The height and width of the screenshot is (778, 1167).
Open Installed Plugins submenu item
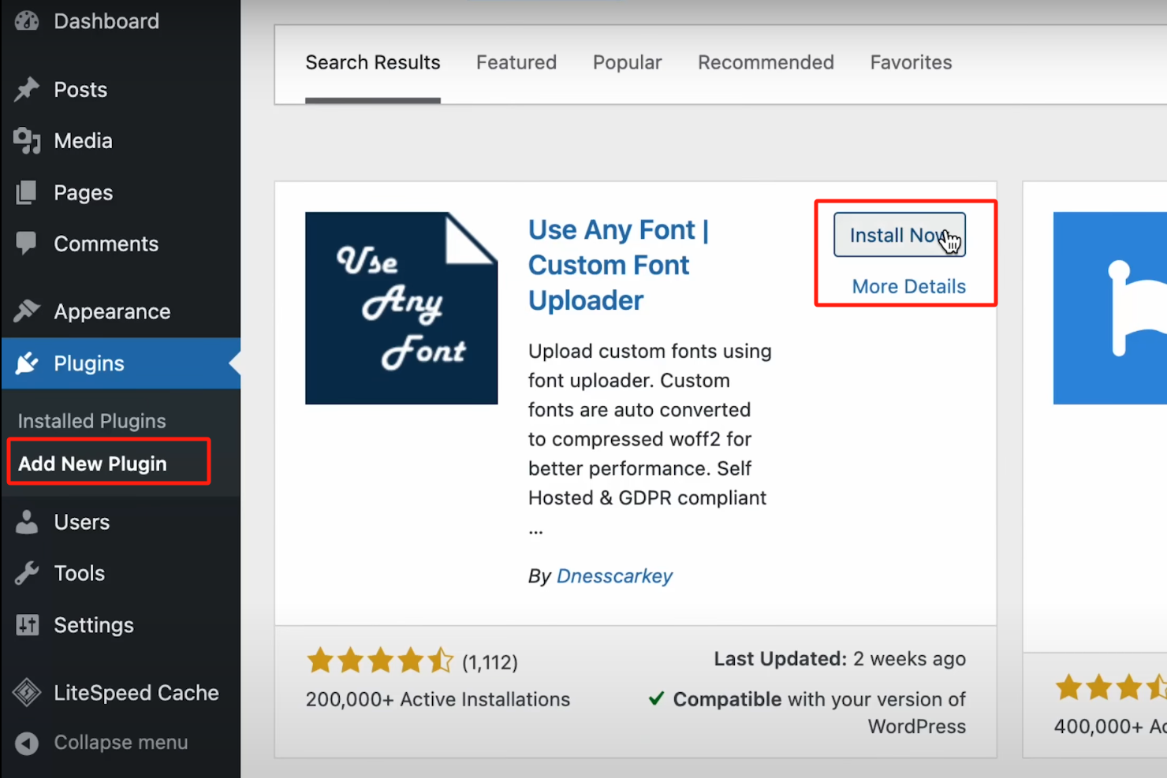[x=92, y=421]
